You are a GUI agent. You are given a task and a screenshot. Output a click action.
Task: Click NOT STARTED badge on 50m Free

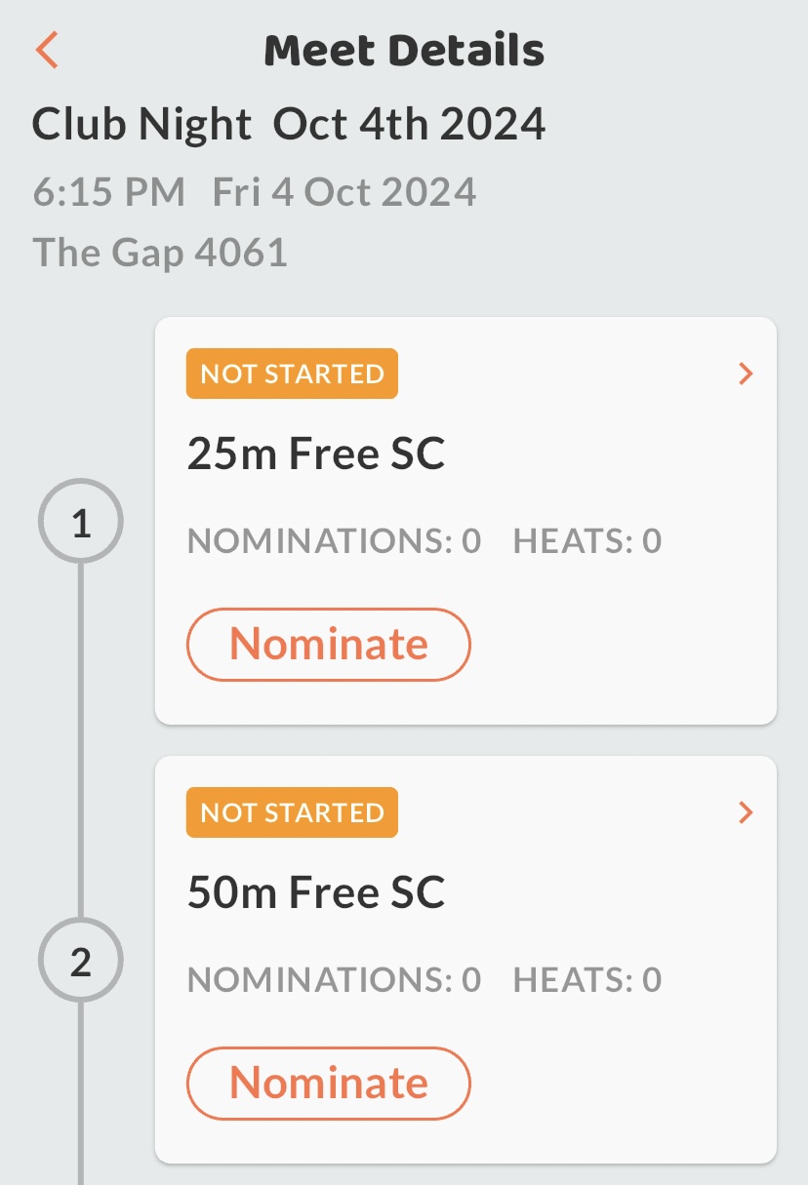(x=292, y=812)
